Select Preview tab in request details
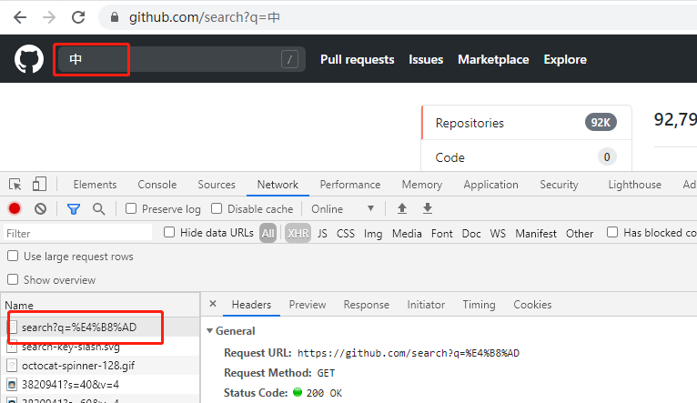The width and height of the screenshot is (697, 403). tap(308, 305)
